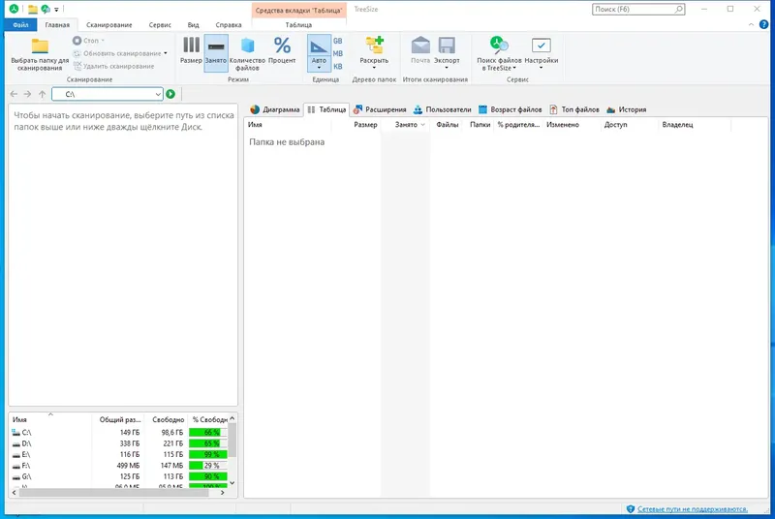Click the Почта envelope icon
The height and width of the screenshot is (519, 775).
[x=420, y=45]
